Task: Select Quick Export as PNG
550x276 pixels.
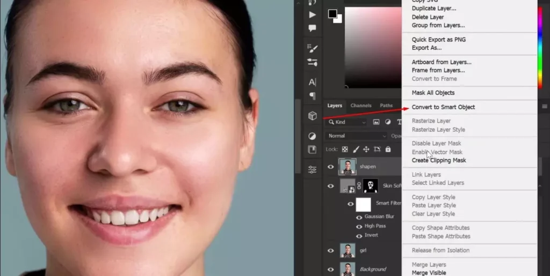Action: click(x=438, y=40)
